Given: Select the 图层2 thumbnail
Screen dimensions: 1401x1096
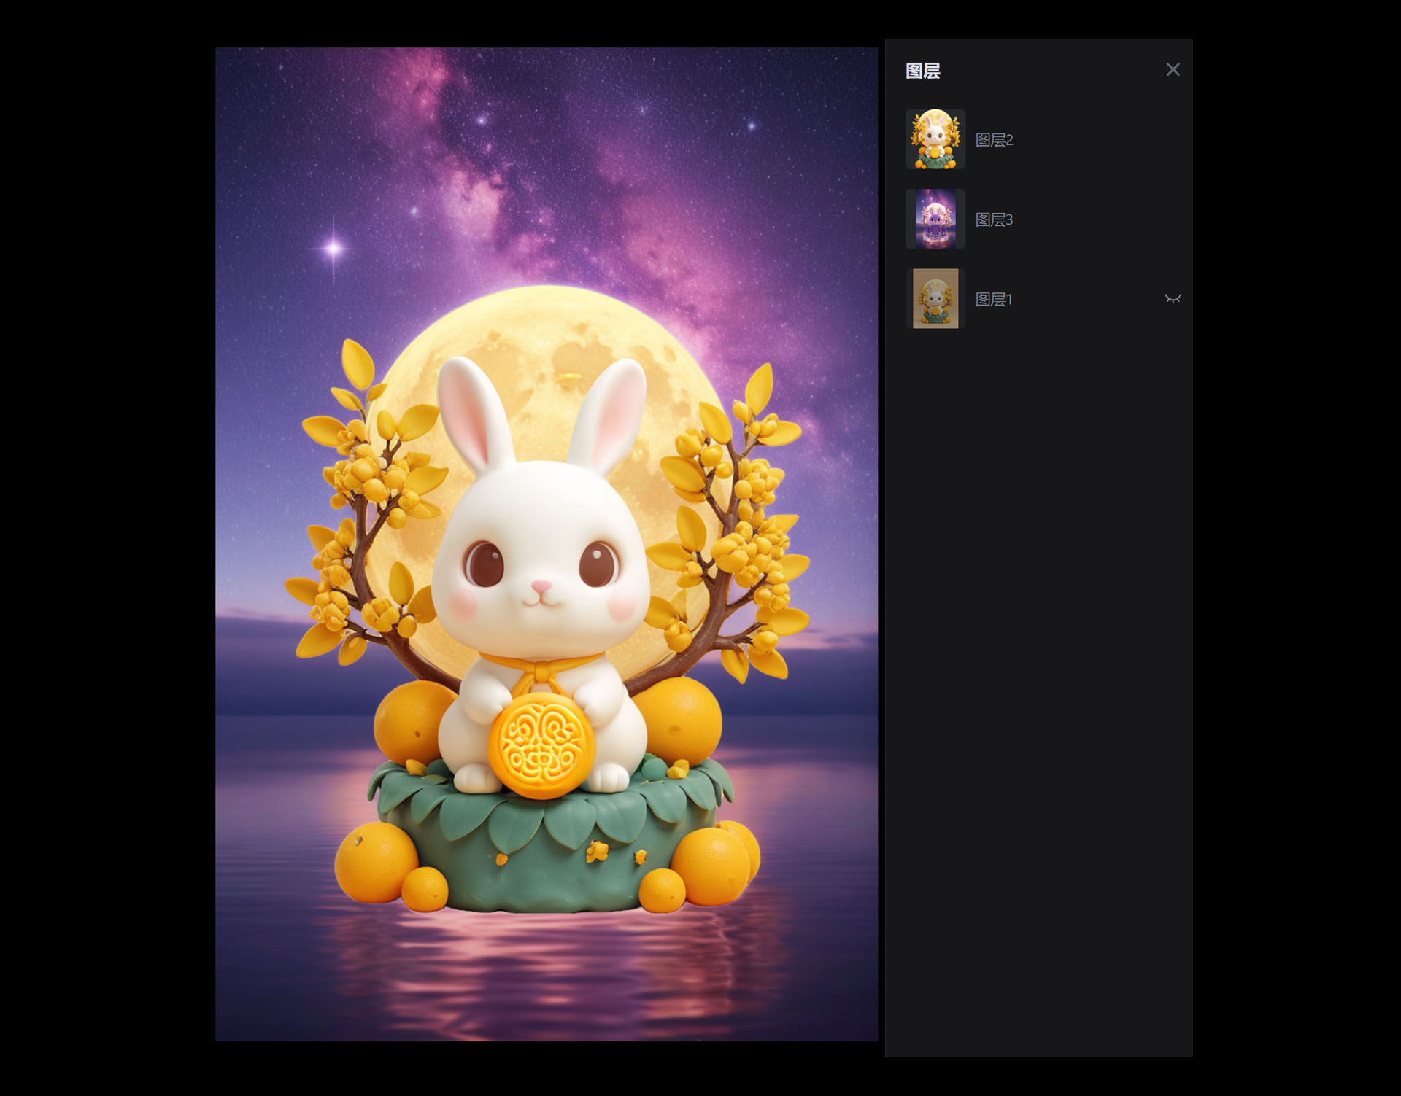Looking at the screenshot, I should (x=935, y=139).
